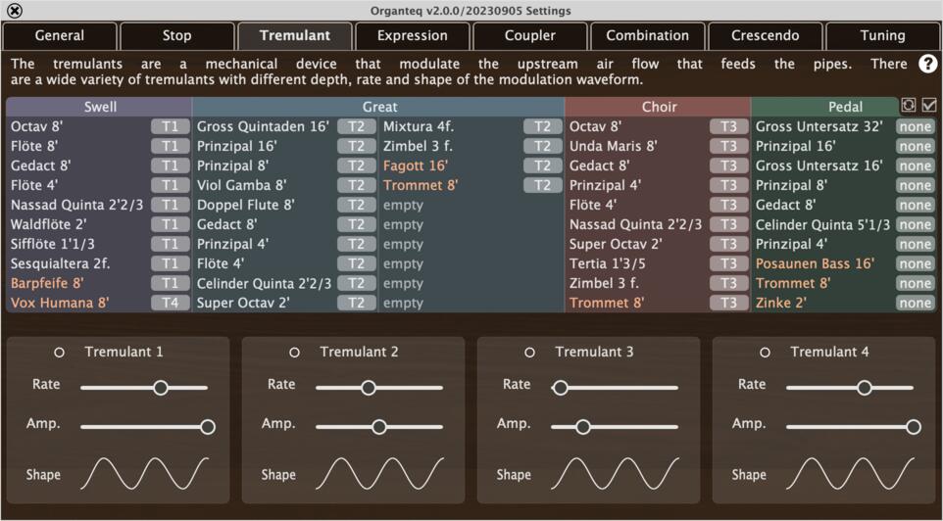Open the Coupler tab
Screen dimensions: 943x521
click(x=530, y=35)
